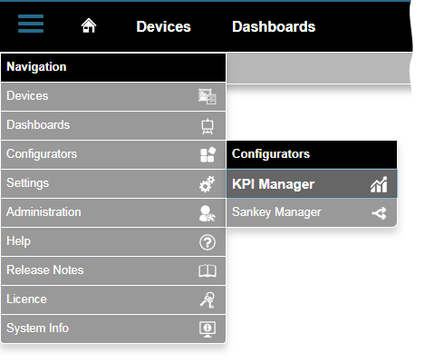The height and width of the screenshot is (363, 425).
Task: Go to the home page icon
Action: pyautogui.click(x=89, y=25)
